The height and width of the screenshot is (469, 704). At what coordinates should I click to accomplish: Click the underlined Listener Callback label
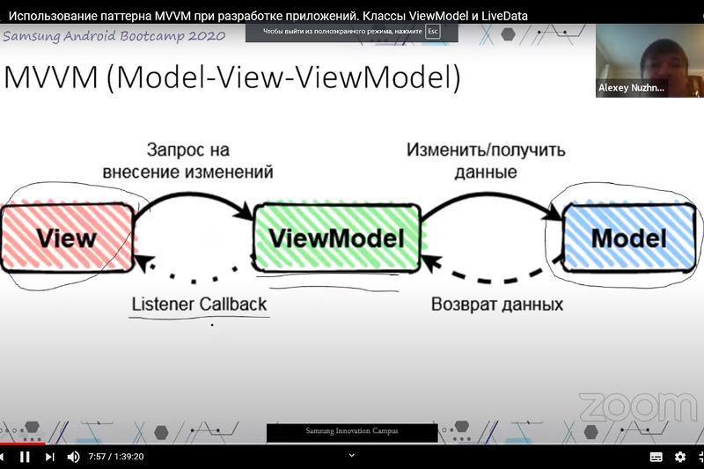coord(199,304)
